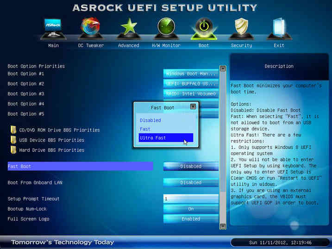332x249 pixels.
Task: Select the Boot Option #2 label
Action: pos(26,84)
